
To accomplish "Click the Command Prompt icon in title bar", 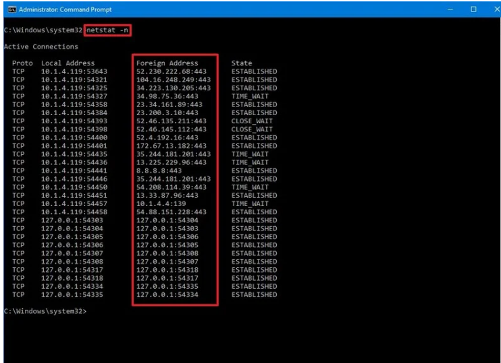I will [x=12, y=9].
